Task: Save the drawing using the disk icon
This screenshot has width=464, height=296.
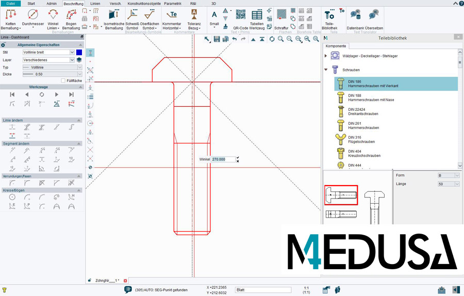Action: (217, 39)
